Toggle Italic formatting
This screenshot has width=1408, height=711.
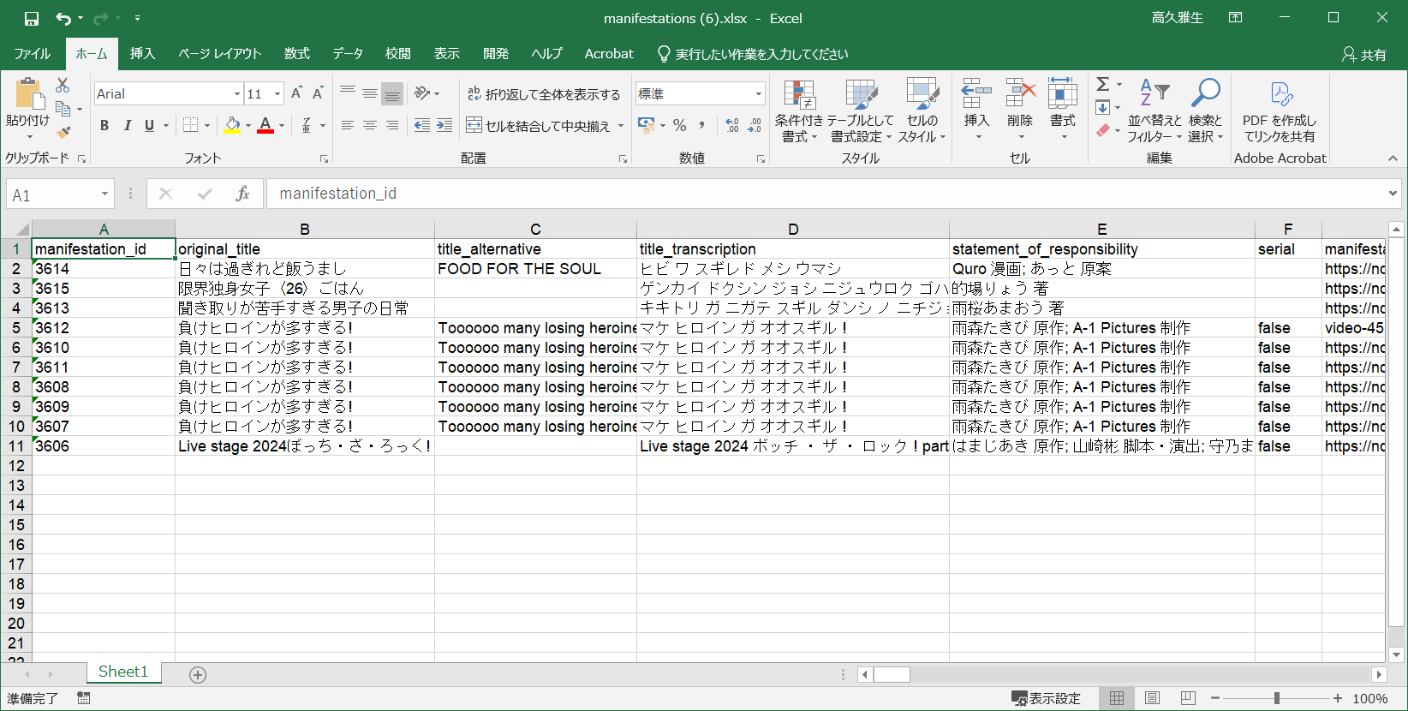[127, 125]
